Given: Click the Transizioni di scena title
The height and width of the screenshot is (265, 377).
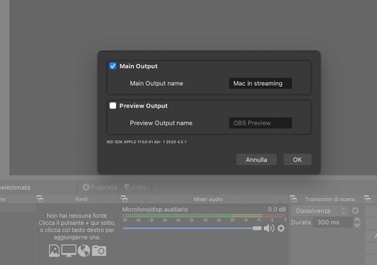Looking at the screenshot, I should tap(329, 199).
